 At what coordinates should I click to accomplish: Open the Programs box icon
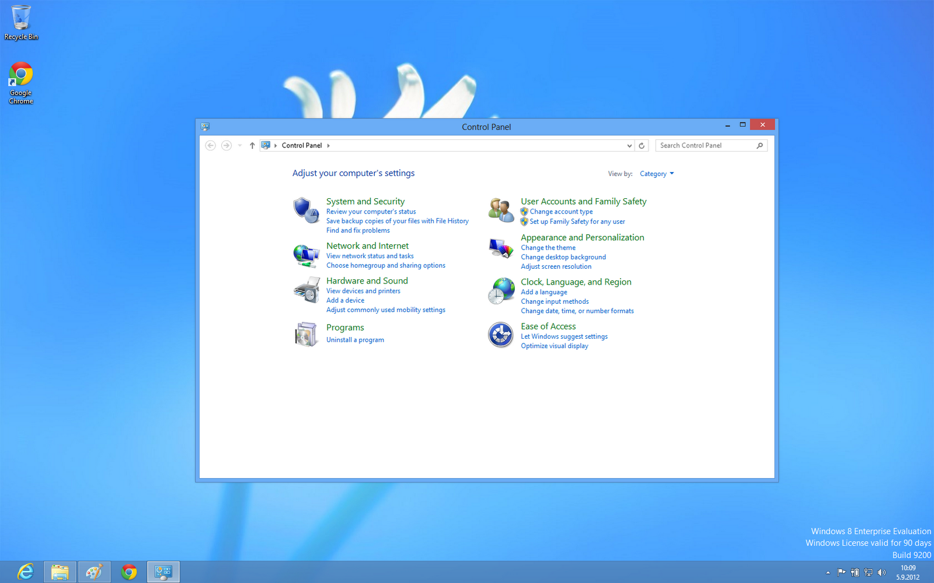coord(306,334)
